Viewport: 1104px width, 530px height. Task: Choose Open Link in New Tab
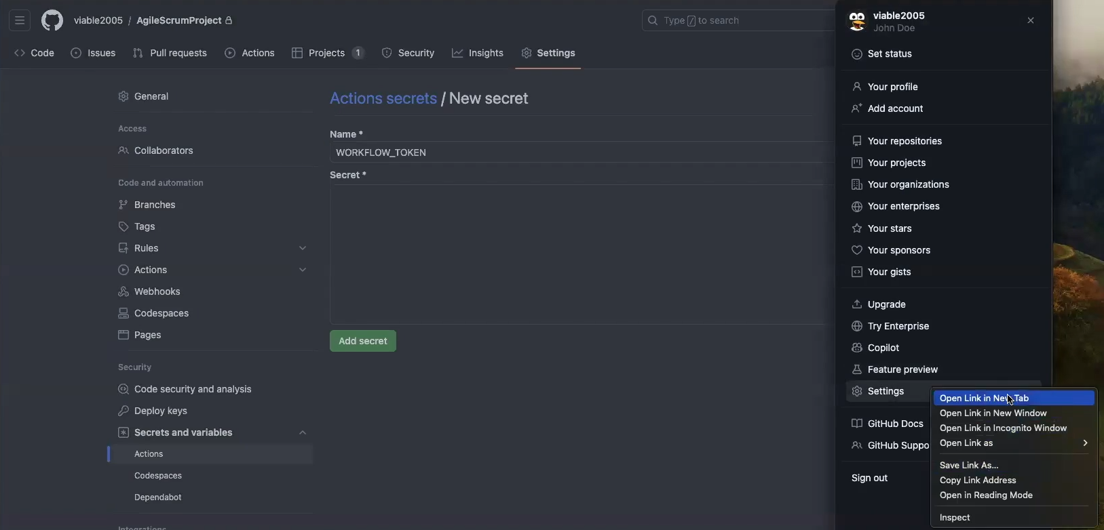point(1014,399)
